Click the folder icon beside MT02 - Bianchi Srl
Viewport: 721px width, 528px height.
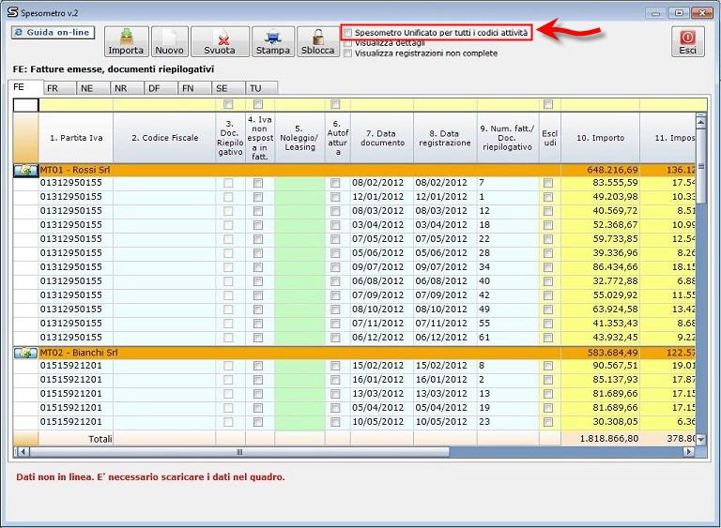25,353
